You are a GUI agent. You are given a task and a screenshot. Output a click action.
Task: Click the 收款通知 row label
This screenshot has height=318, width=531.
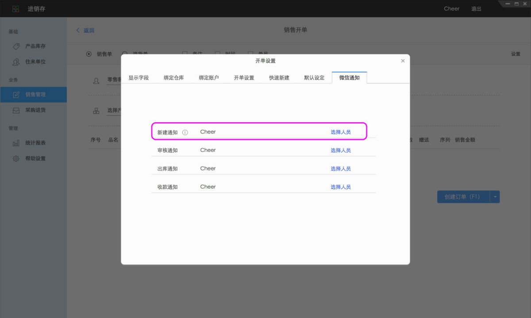(167, 187)
